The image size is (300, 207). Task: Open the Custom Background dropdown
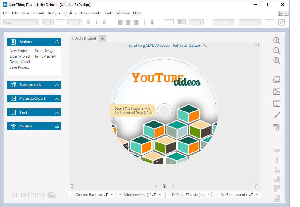(x=92, y=194)
